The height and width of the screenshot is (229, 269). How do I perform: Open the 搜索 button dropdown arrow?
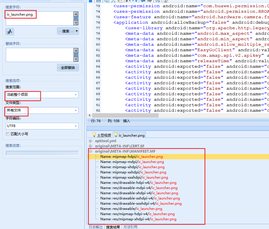77,31
